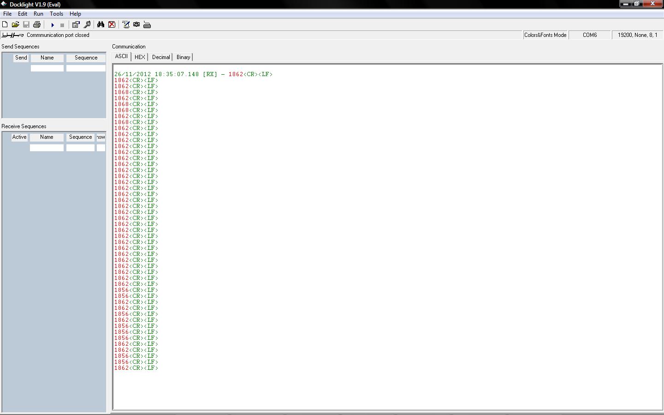Click the 19200, None, 8, 1 settings field
664x415 pixels.
pyautogui.click(x=637, y=35)
